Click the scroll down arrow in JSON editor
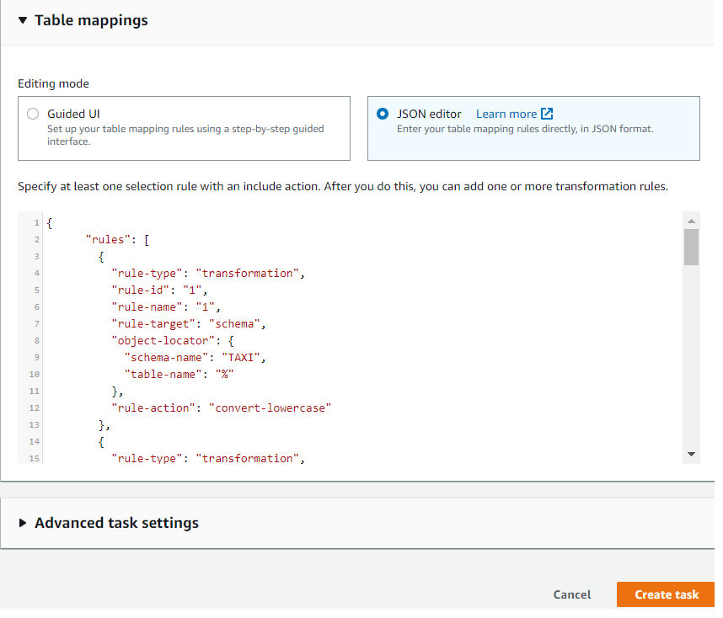723x618 pixels. coord(691,455)
